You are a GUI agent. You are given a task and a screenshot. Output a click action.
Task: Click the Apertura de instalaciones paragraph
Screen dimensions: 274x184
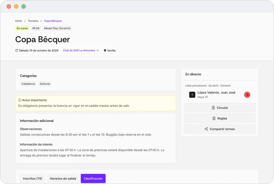(x=92, y=153)
